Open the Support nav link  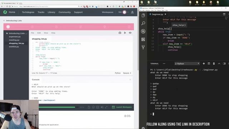pos(78,12)
